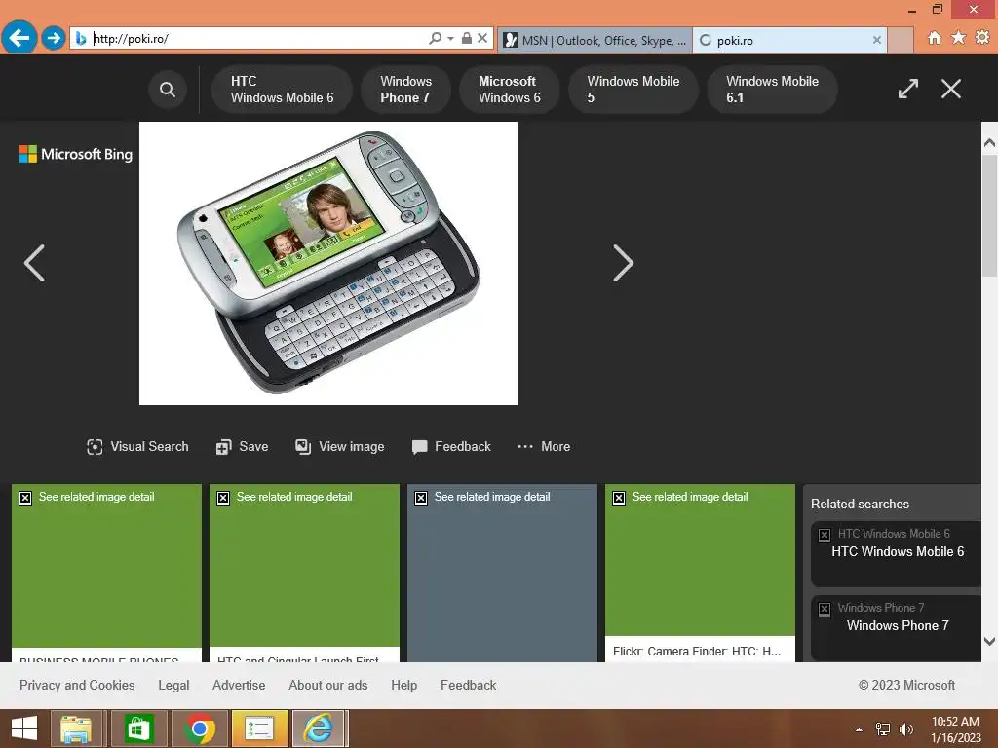Viewport: 998px width, 748px height.
Task: Open the Windows Store taskbar icon
Action: coord(138,729)
